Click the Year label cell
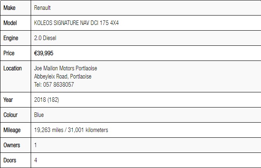Screen dimensions: 261x168 pyautogui.click(x=16, y=100)
